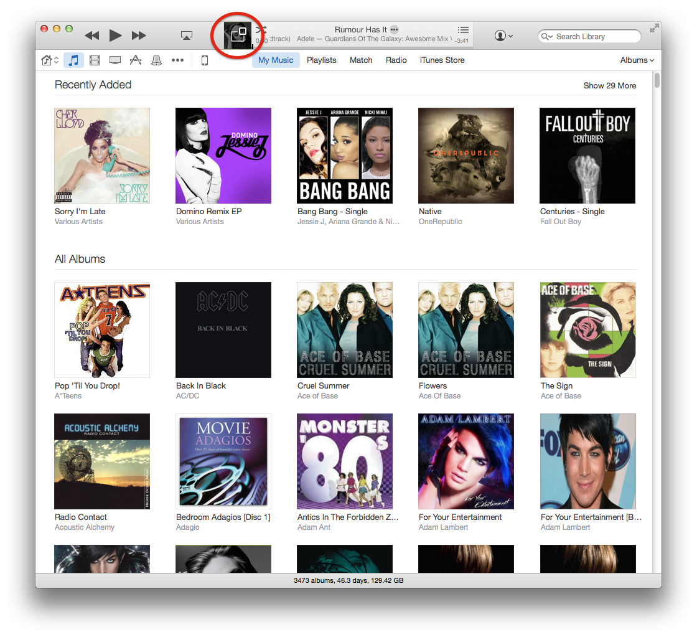The image size is (697, 637).
Task: Open The Sign album cover
Action: (587, 330)
